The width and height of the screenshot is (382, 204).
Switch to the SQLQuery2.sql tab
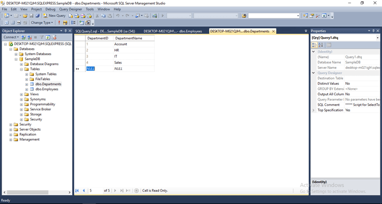pos(105,31)
